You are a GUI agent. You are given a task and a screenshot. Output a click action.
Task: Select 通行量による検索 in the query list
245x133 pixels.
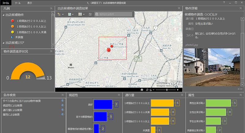pos(12,110)
